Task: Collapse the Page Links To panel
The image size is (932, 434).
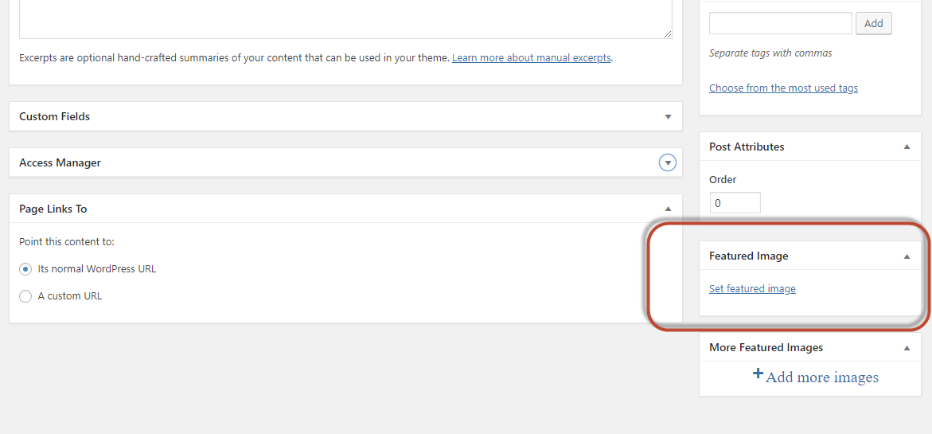Action: click(668, 209)
